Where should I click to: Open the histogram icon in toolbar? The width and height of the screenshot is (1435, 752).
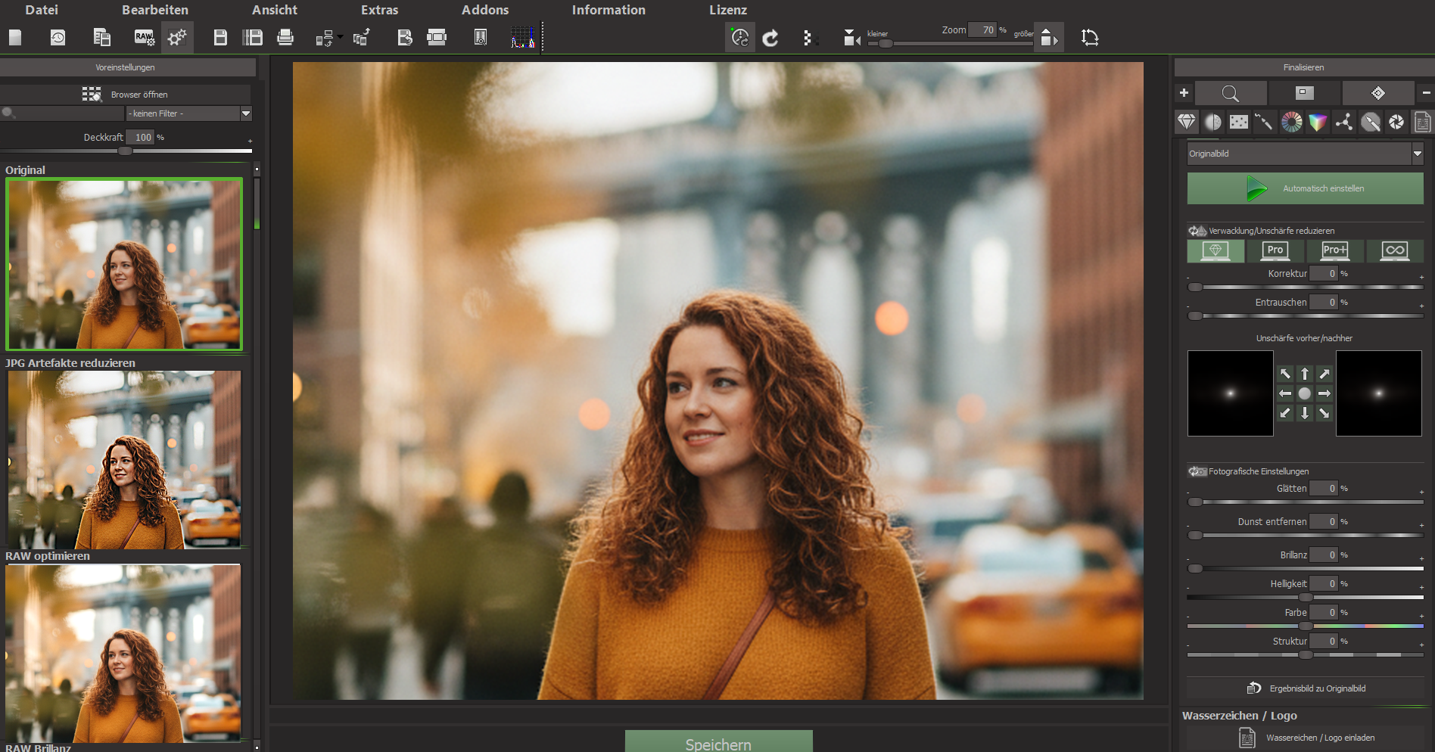tap(523, 37)
